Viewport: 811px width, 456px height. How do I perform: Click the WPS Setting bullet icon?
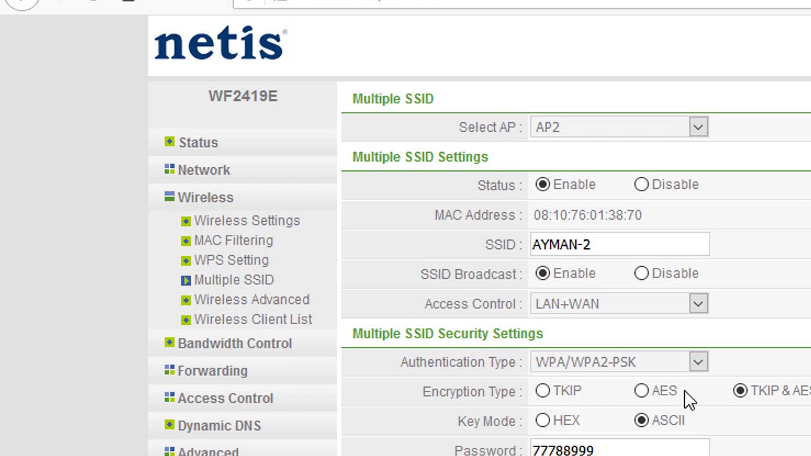pyautogui.click(x=186, y=260)
